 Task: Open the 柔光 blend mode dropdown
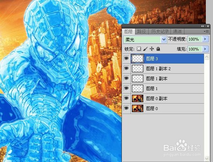[164, 40]
